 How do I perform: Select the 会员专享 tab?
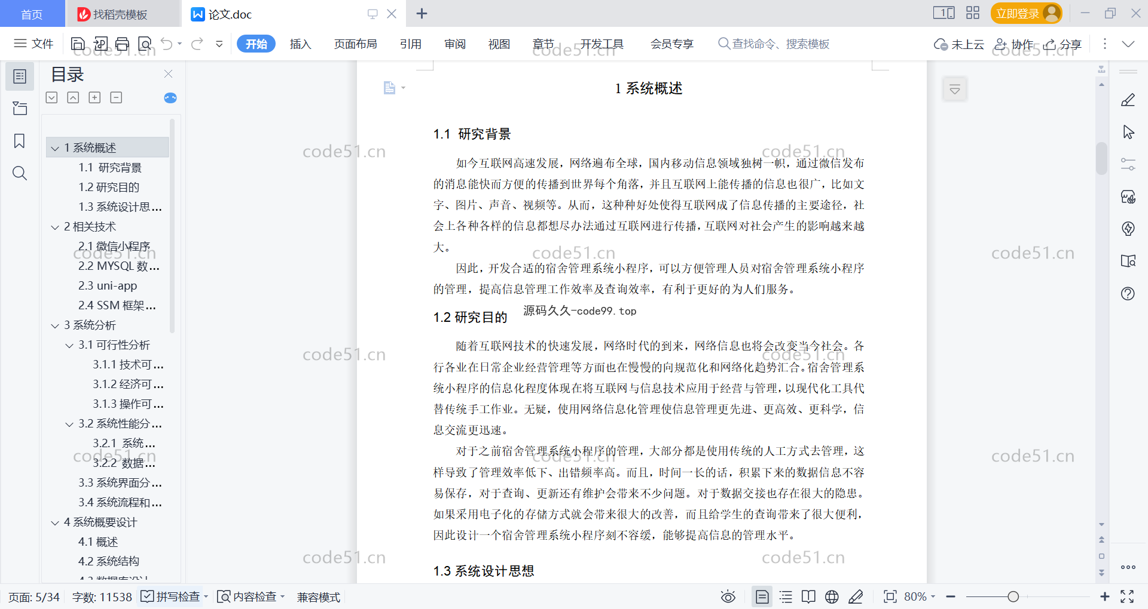click(x=671, y=44)
